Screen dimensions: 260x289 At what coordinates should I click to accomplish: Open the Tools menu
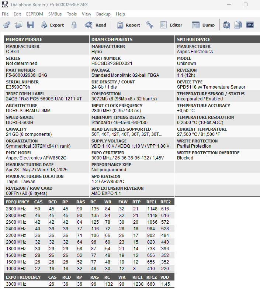(x=72, y=14)
